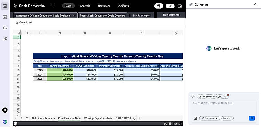Click the speaker narrations icon in sidebar
262x127 pixels.
[x=5, y=28]
